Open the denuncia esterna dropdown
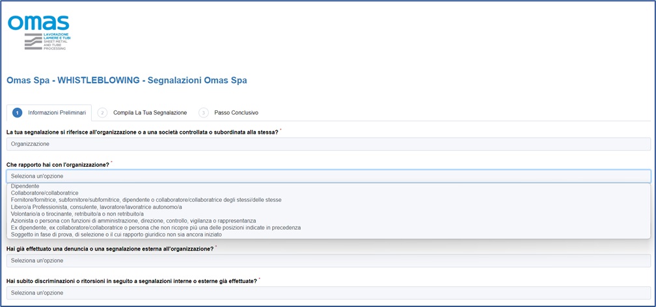The height and width of the screenshot is (307, 656). coord(329,261)
